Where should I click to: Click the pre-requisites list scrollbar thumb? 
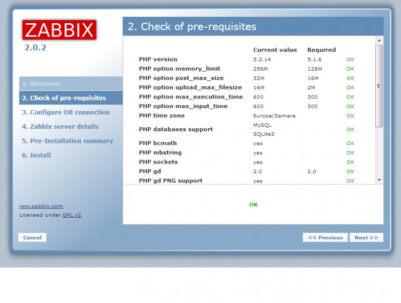pyautogui.click(x=379, y=86)
